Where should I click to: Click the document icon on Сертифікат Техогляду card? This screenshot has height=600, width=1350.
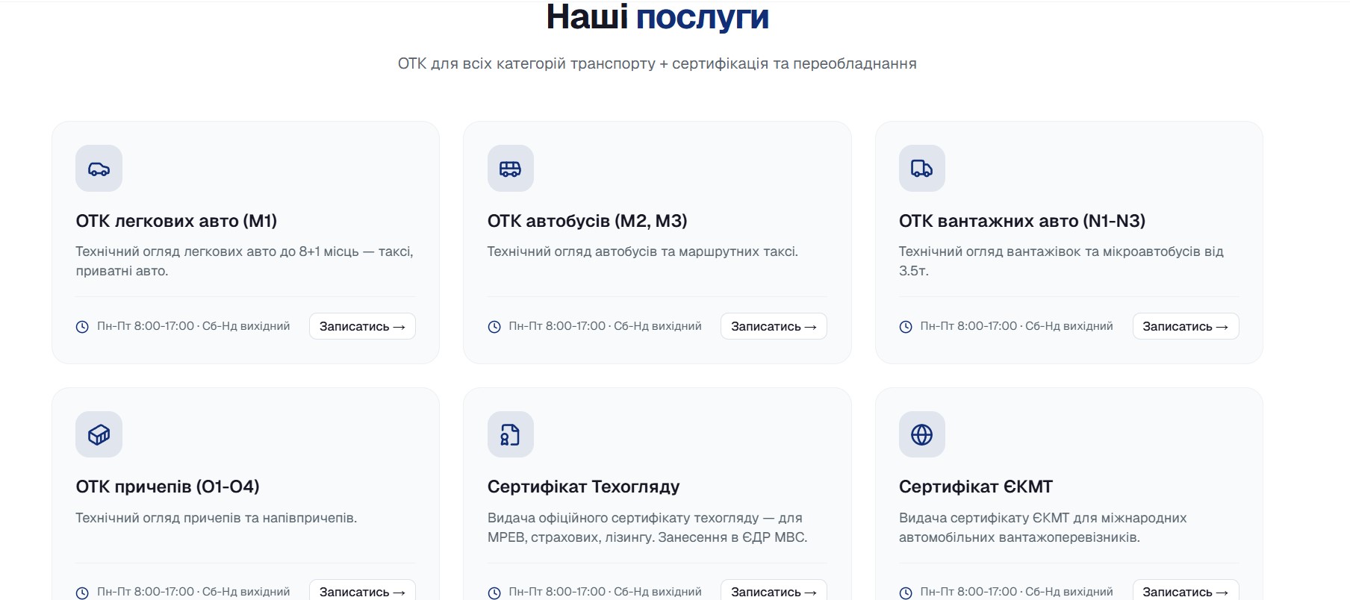click(x=511, y=434)
